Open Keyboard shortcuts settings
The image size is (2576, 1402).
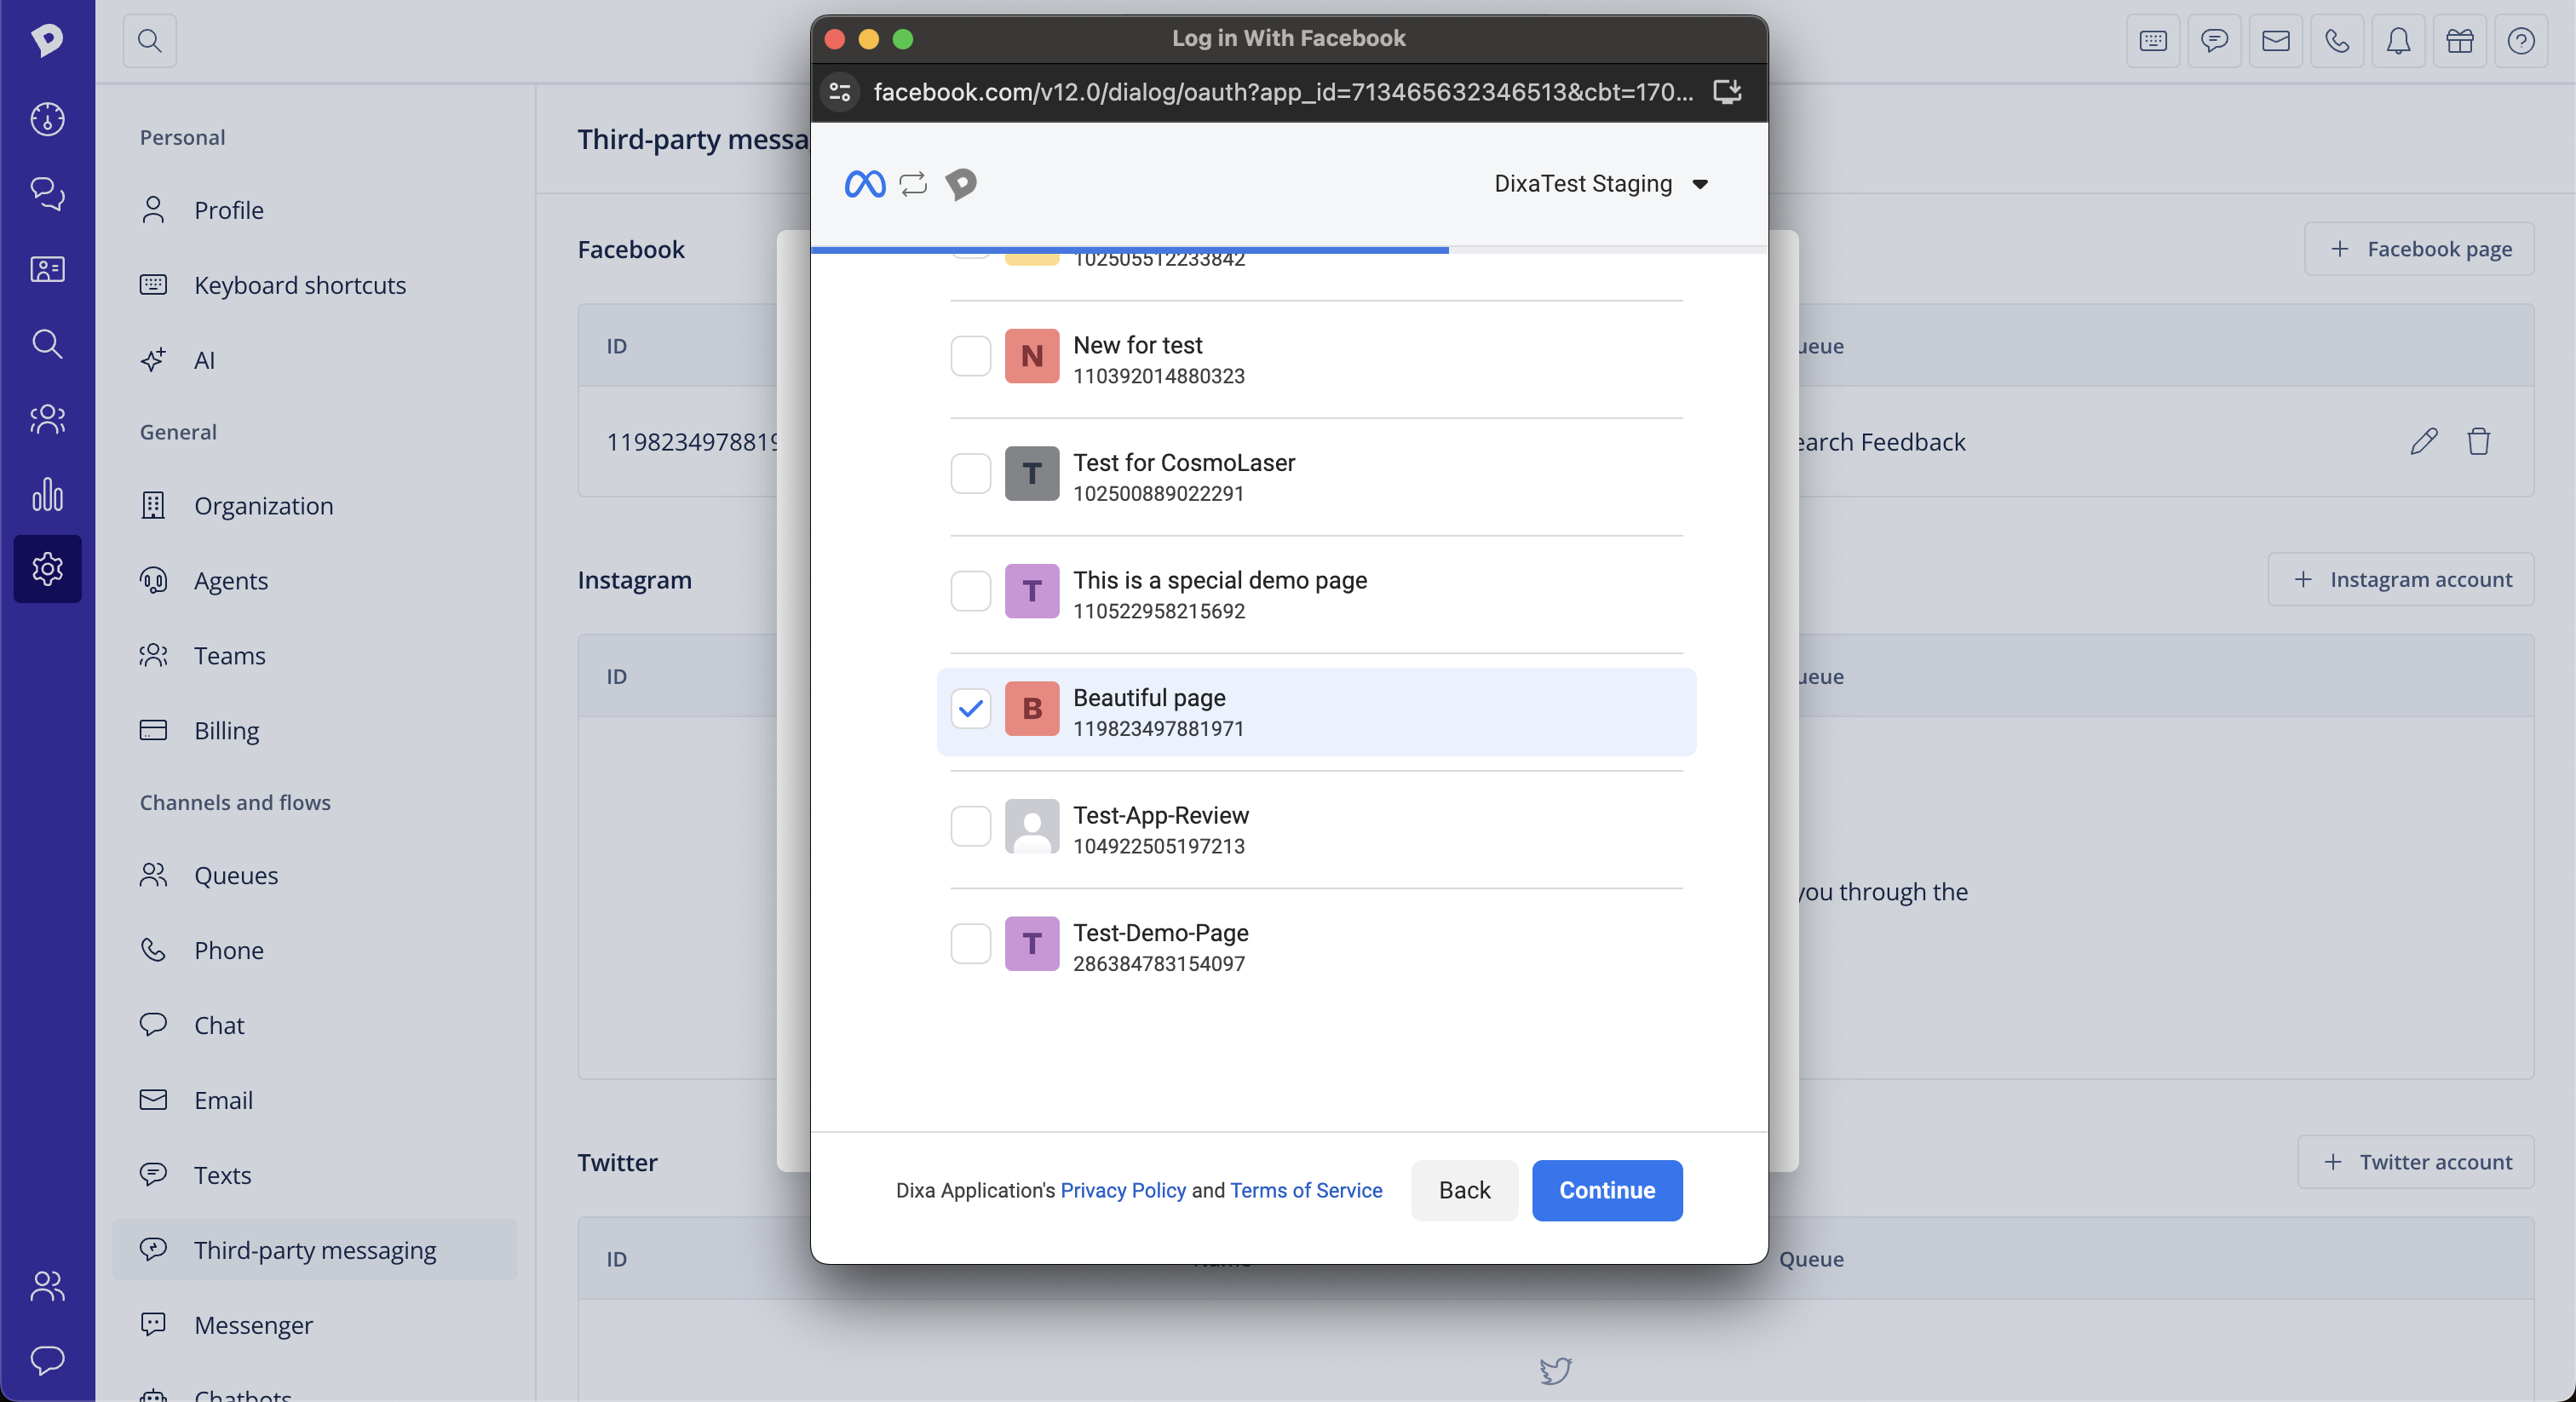click(315, 285)
